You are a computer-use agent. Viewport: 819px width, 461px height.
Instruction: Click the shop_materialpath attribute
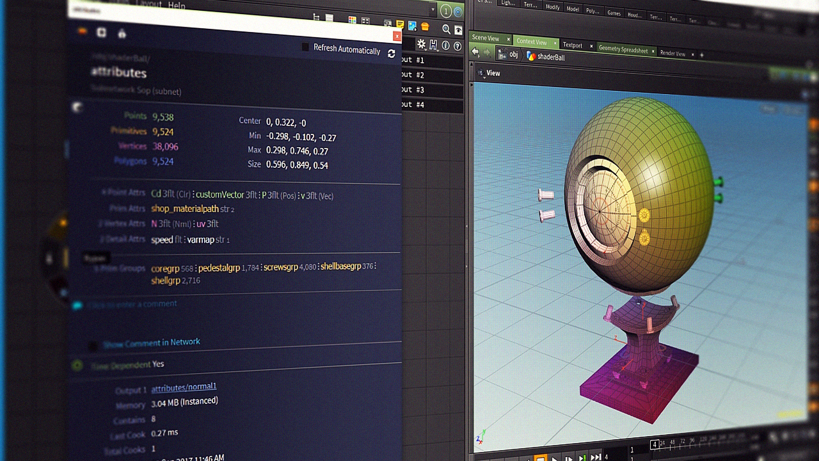tap(185, 209)
